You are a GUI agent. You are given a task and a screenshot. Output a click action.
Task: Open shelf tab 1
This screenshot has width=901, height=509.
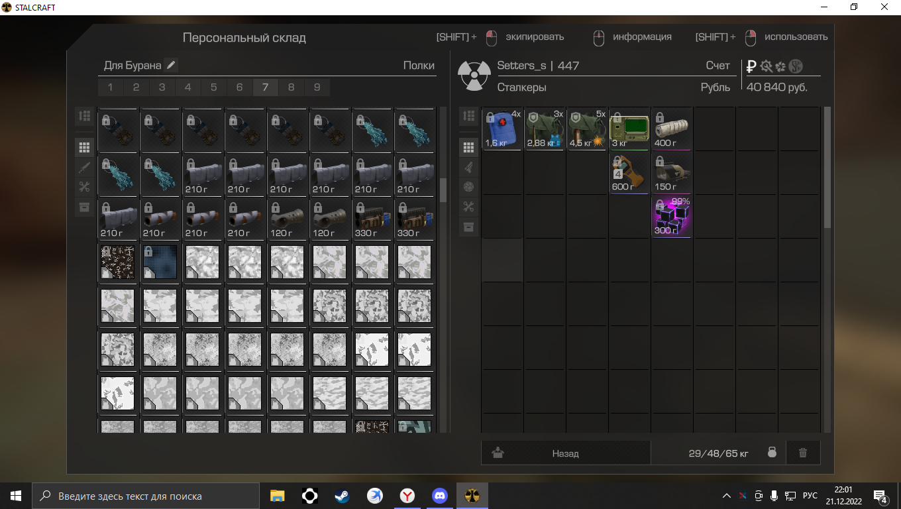click(110, 87)
